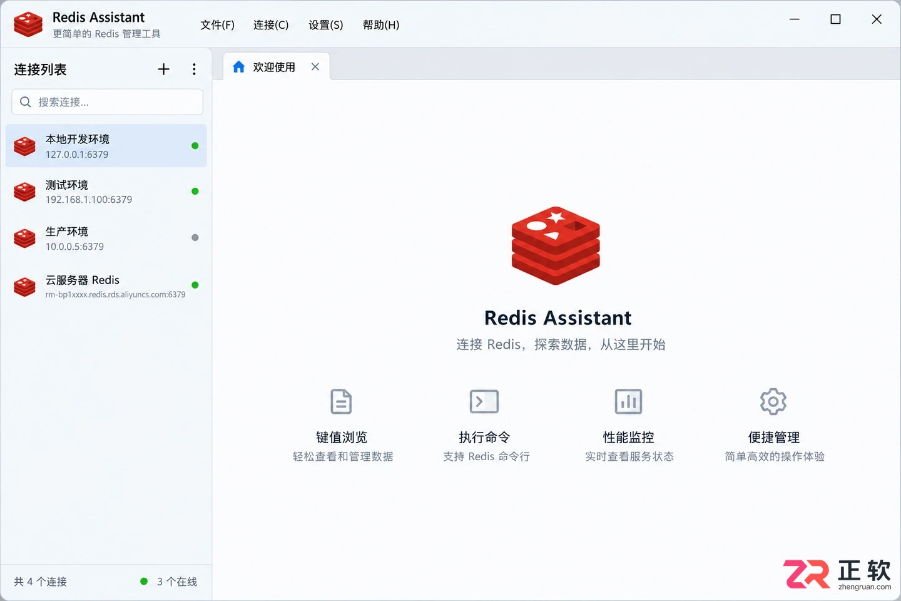Click 更简单的 Redis 管理工具 tagline
The height and width of the screenshot is (601, 901).
pyautogui.click(x=106, y=34)
